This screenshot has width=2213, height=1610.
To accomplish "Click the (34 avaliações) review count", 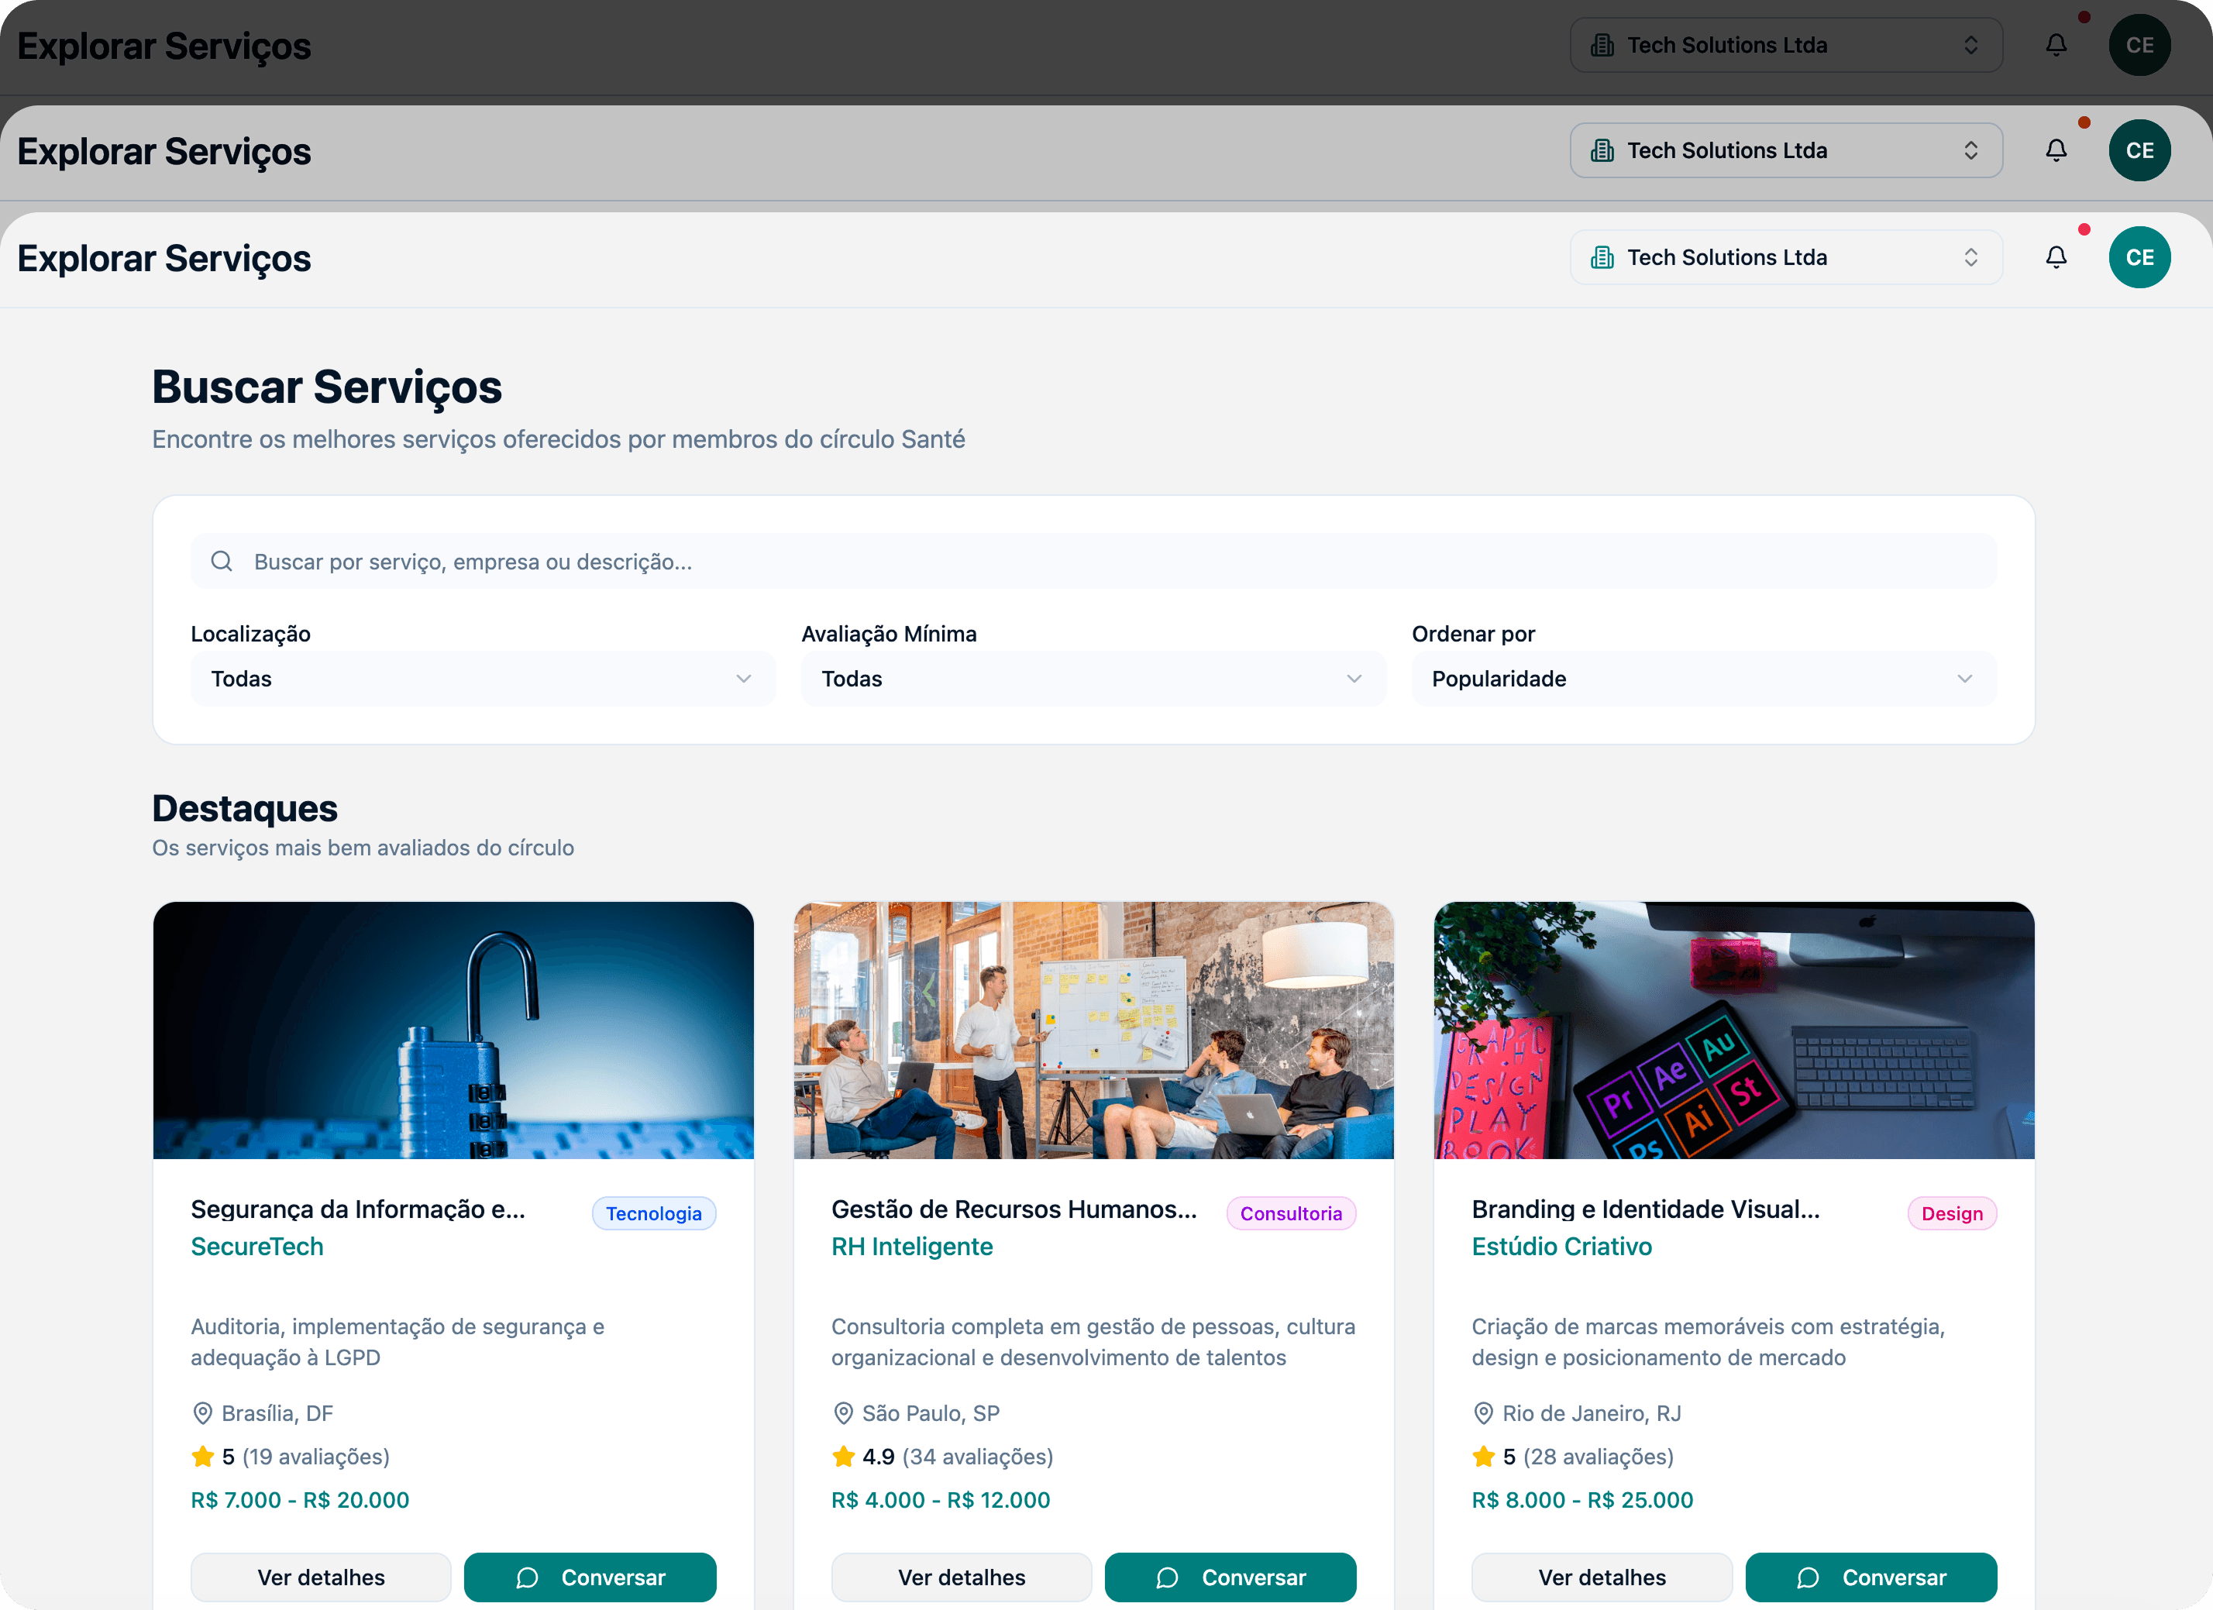I will [x=978, y=1456].
